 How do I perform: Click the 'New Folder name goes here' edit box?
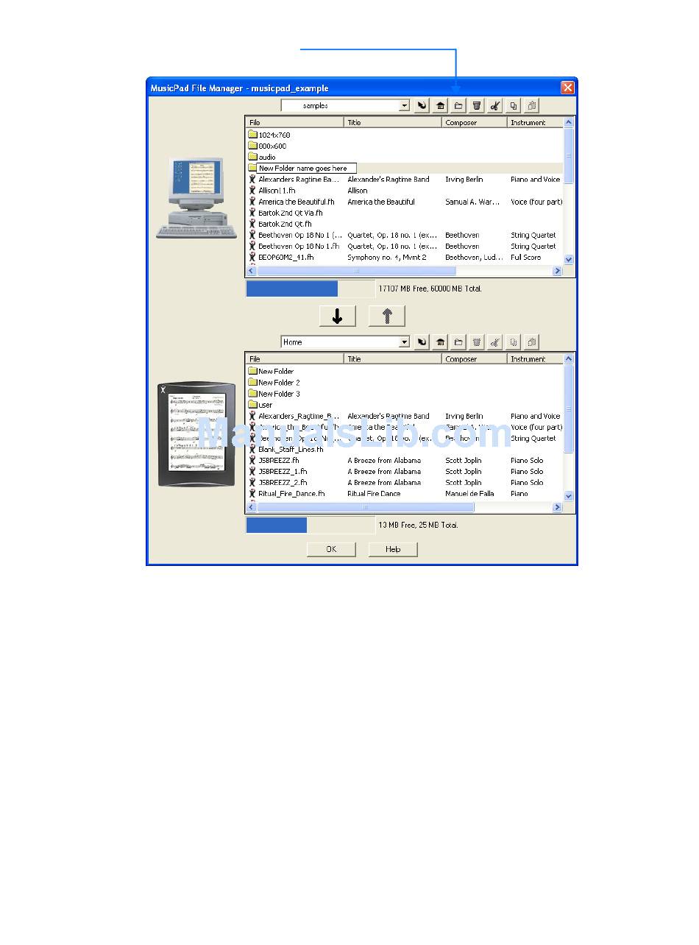306,169
